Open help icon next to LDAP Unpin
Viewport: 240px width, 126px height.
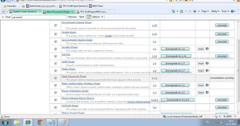pos(207,63)
